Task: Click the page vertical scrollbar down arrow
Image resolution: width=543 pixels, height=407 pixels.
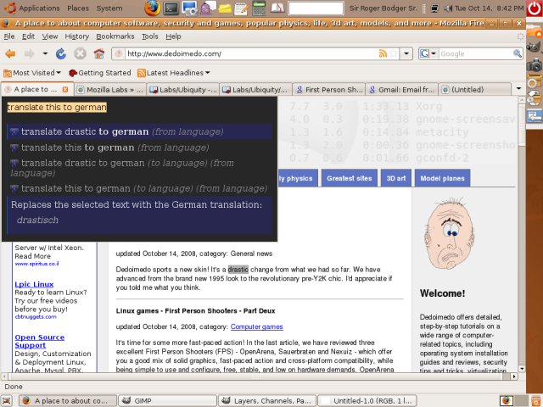Action: 522,369
